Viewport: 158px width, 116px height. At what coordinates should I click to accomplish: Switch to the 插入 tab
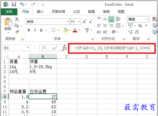pyautogui.click(x=40, y=12)
